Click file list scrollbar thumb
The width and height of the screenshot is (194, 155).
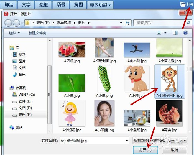pos(190,69)
